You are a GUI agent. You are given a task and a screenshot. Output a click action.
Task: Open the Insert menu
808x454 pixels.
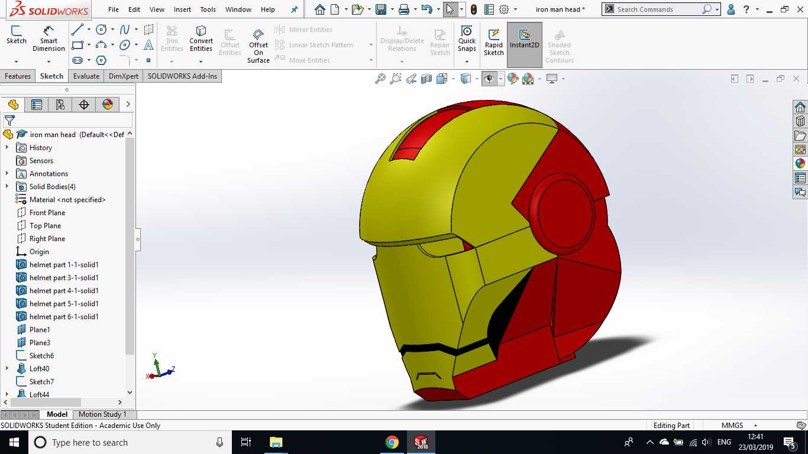pos(182,9)
